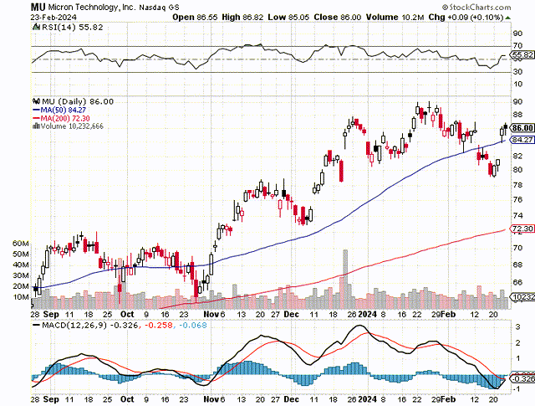535x406 pixels.
Task: Click the High 86.82 value
Action: (x=242, y=18)
